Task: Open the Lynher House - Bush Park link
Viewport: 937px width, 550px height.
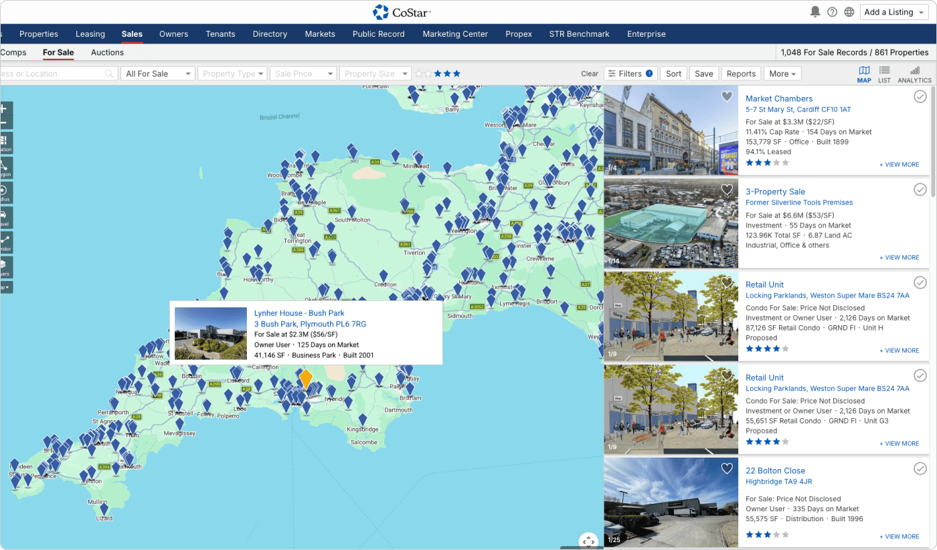Action: click(299, 313)
